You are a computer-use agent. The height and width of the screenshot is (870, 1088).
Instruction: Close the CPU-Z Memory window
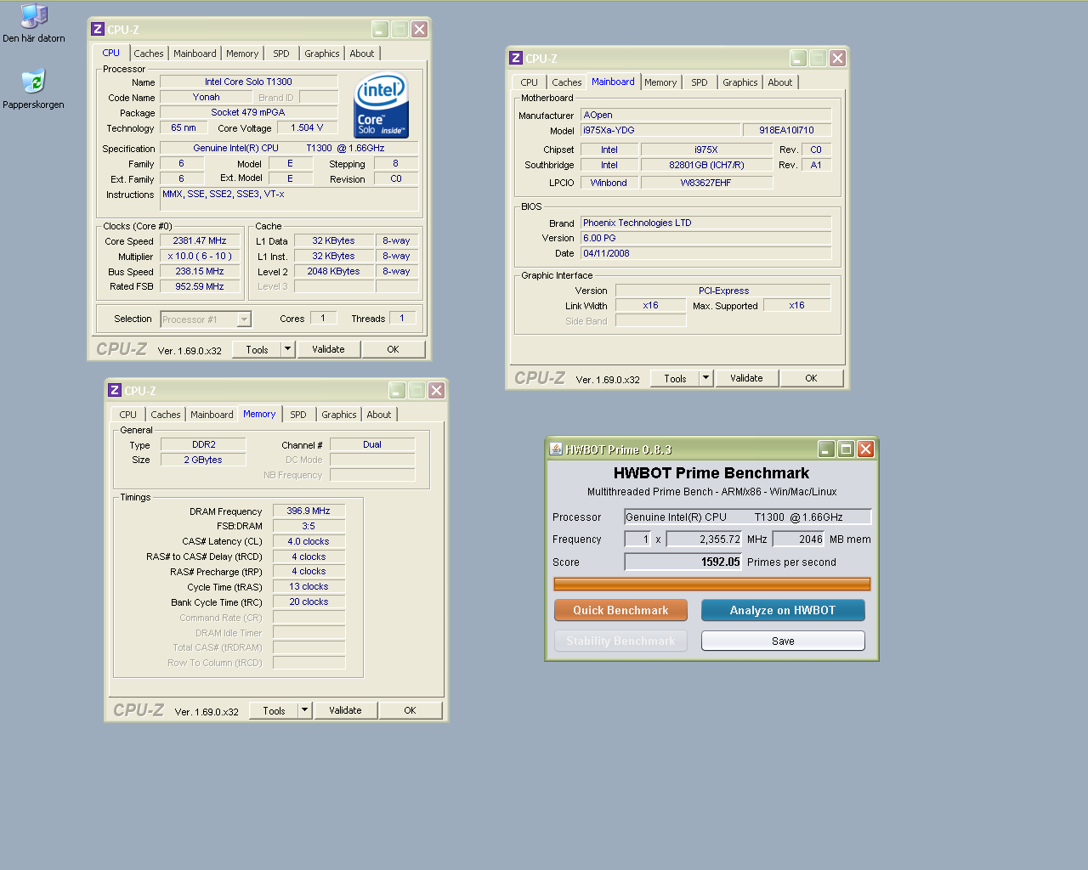click(436, 390)
